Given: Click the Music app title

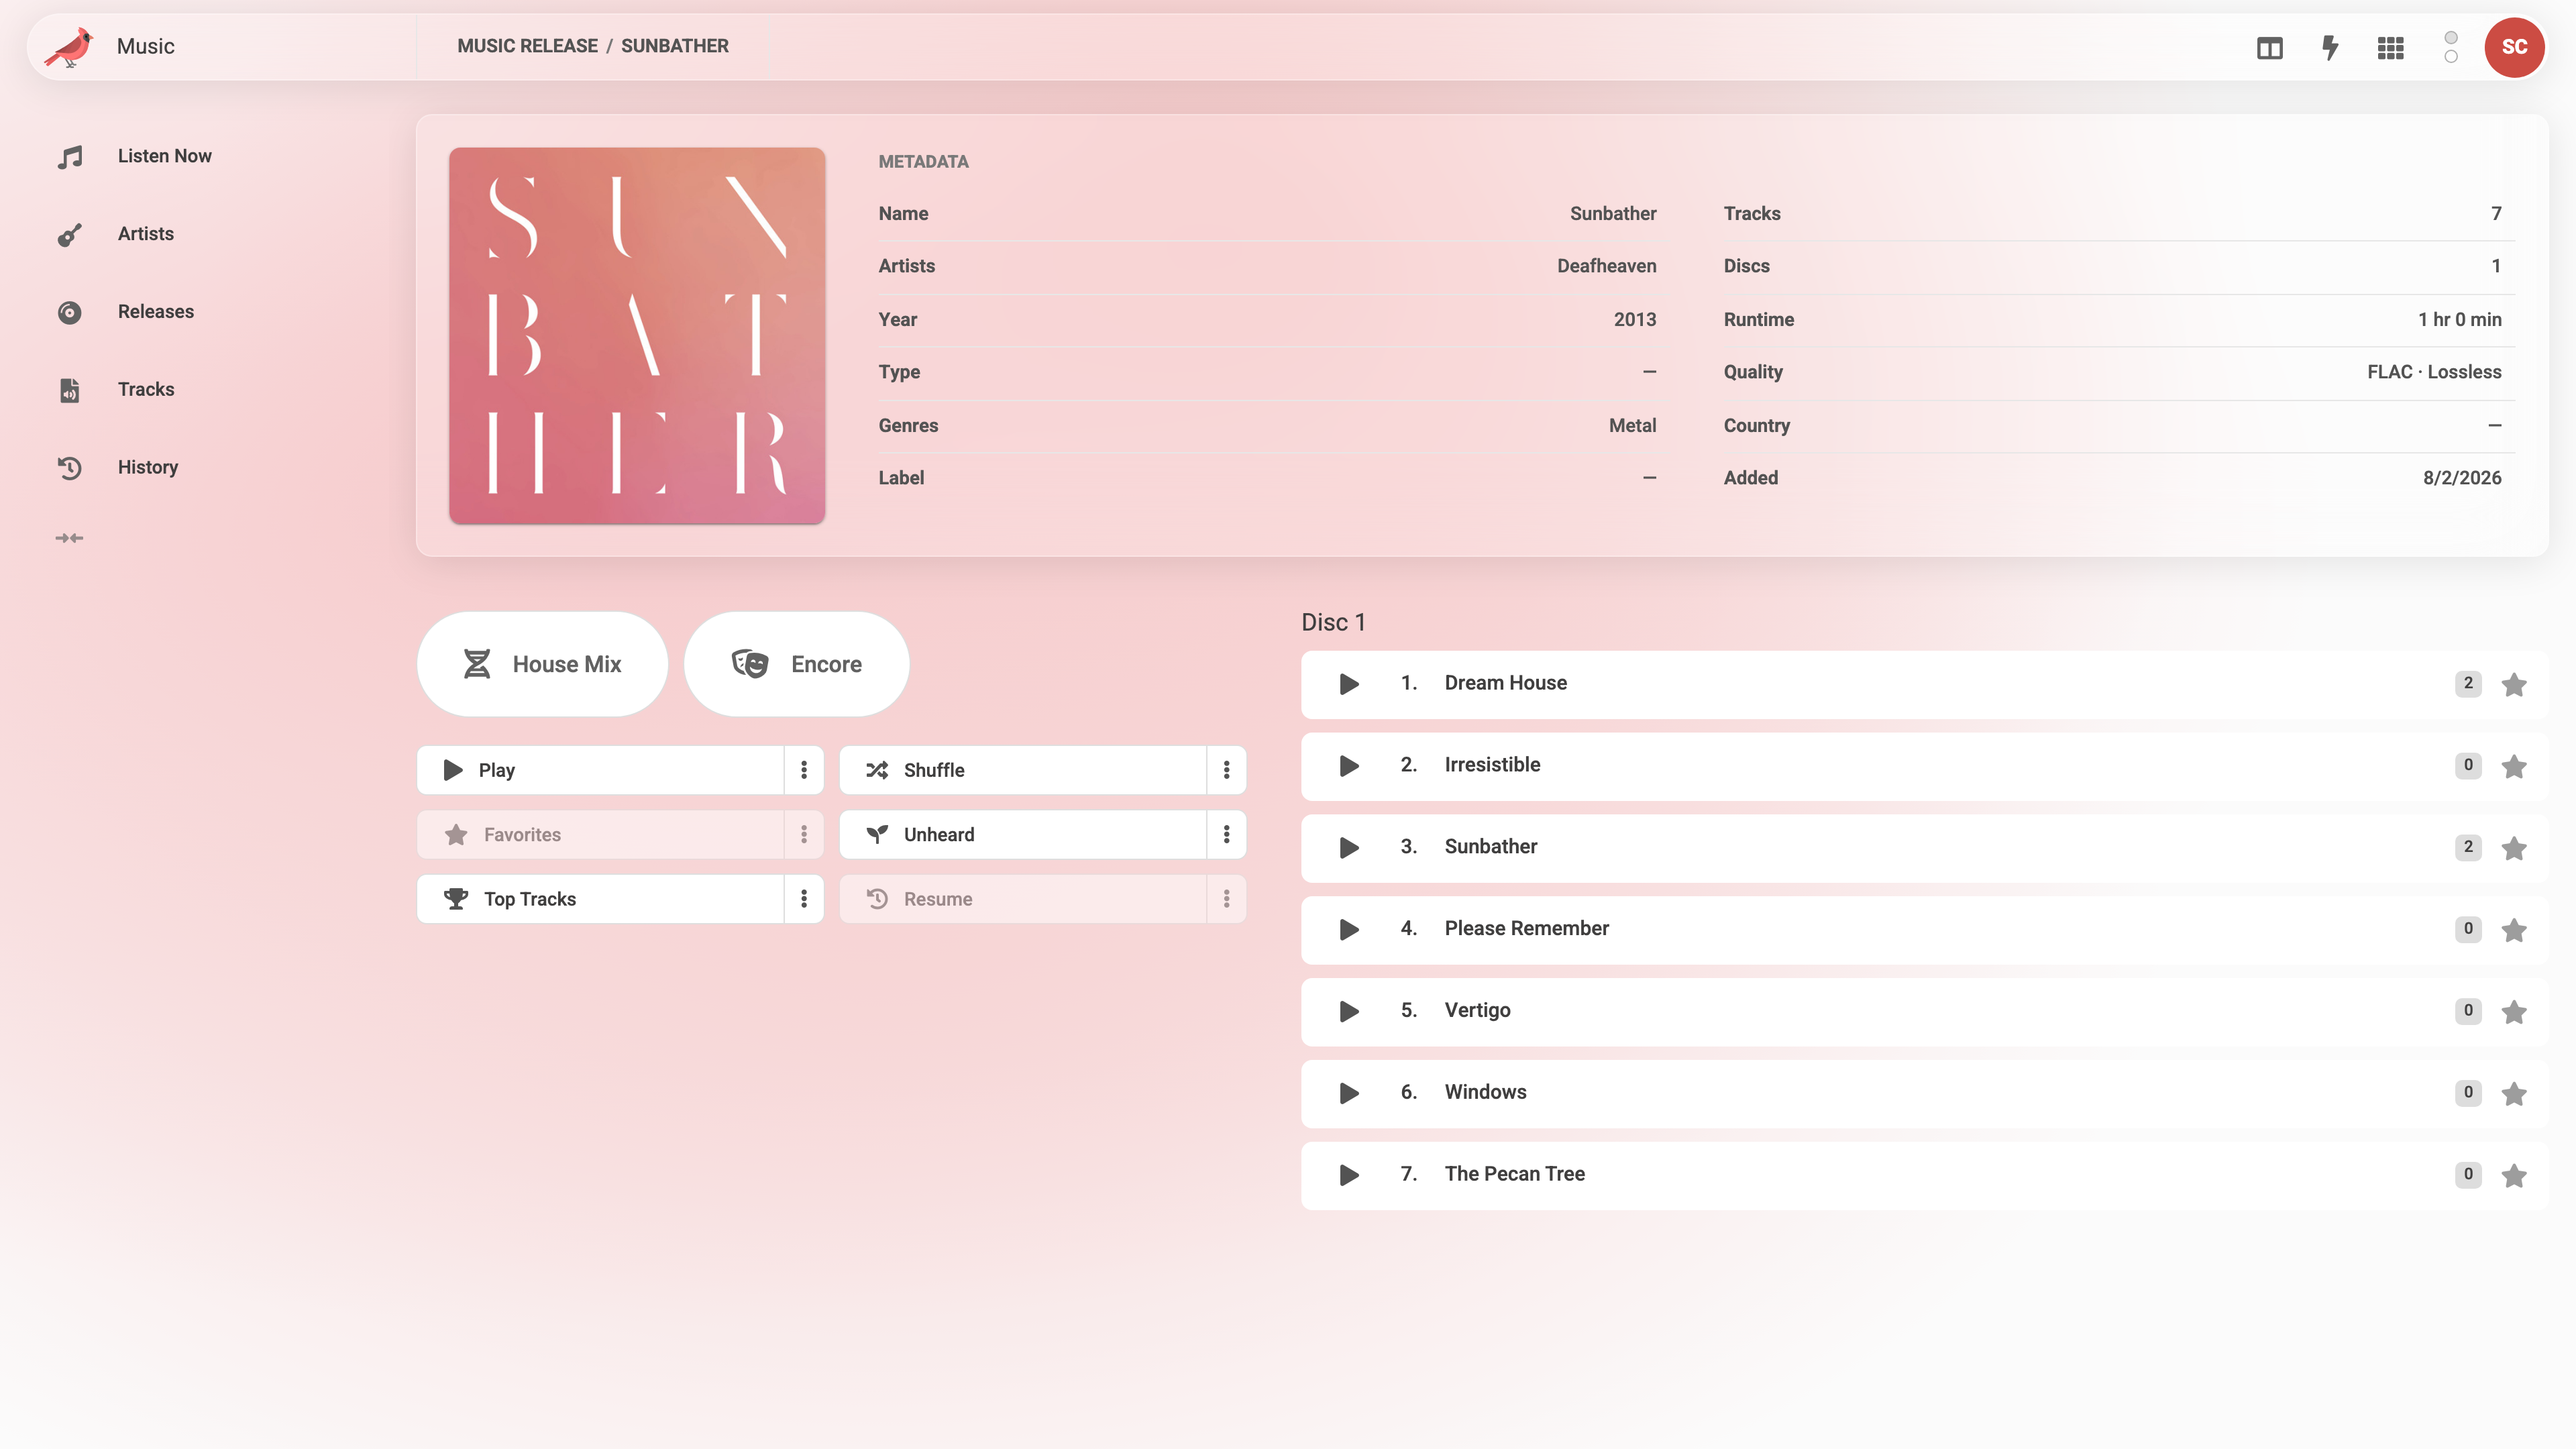Looking at the screenshot, I should [146, 46].
